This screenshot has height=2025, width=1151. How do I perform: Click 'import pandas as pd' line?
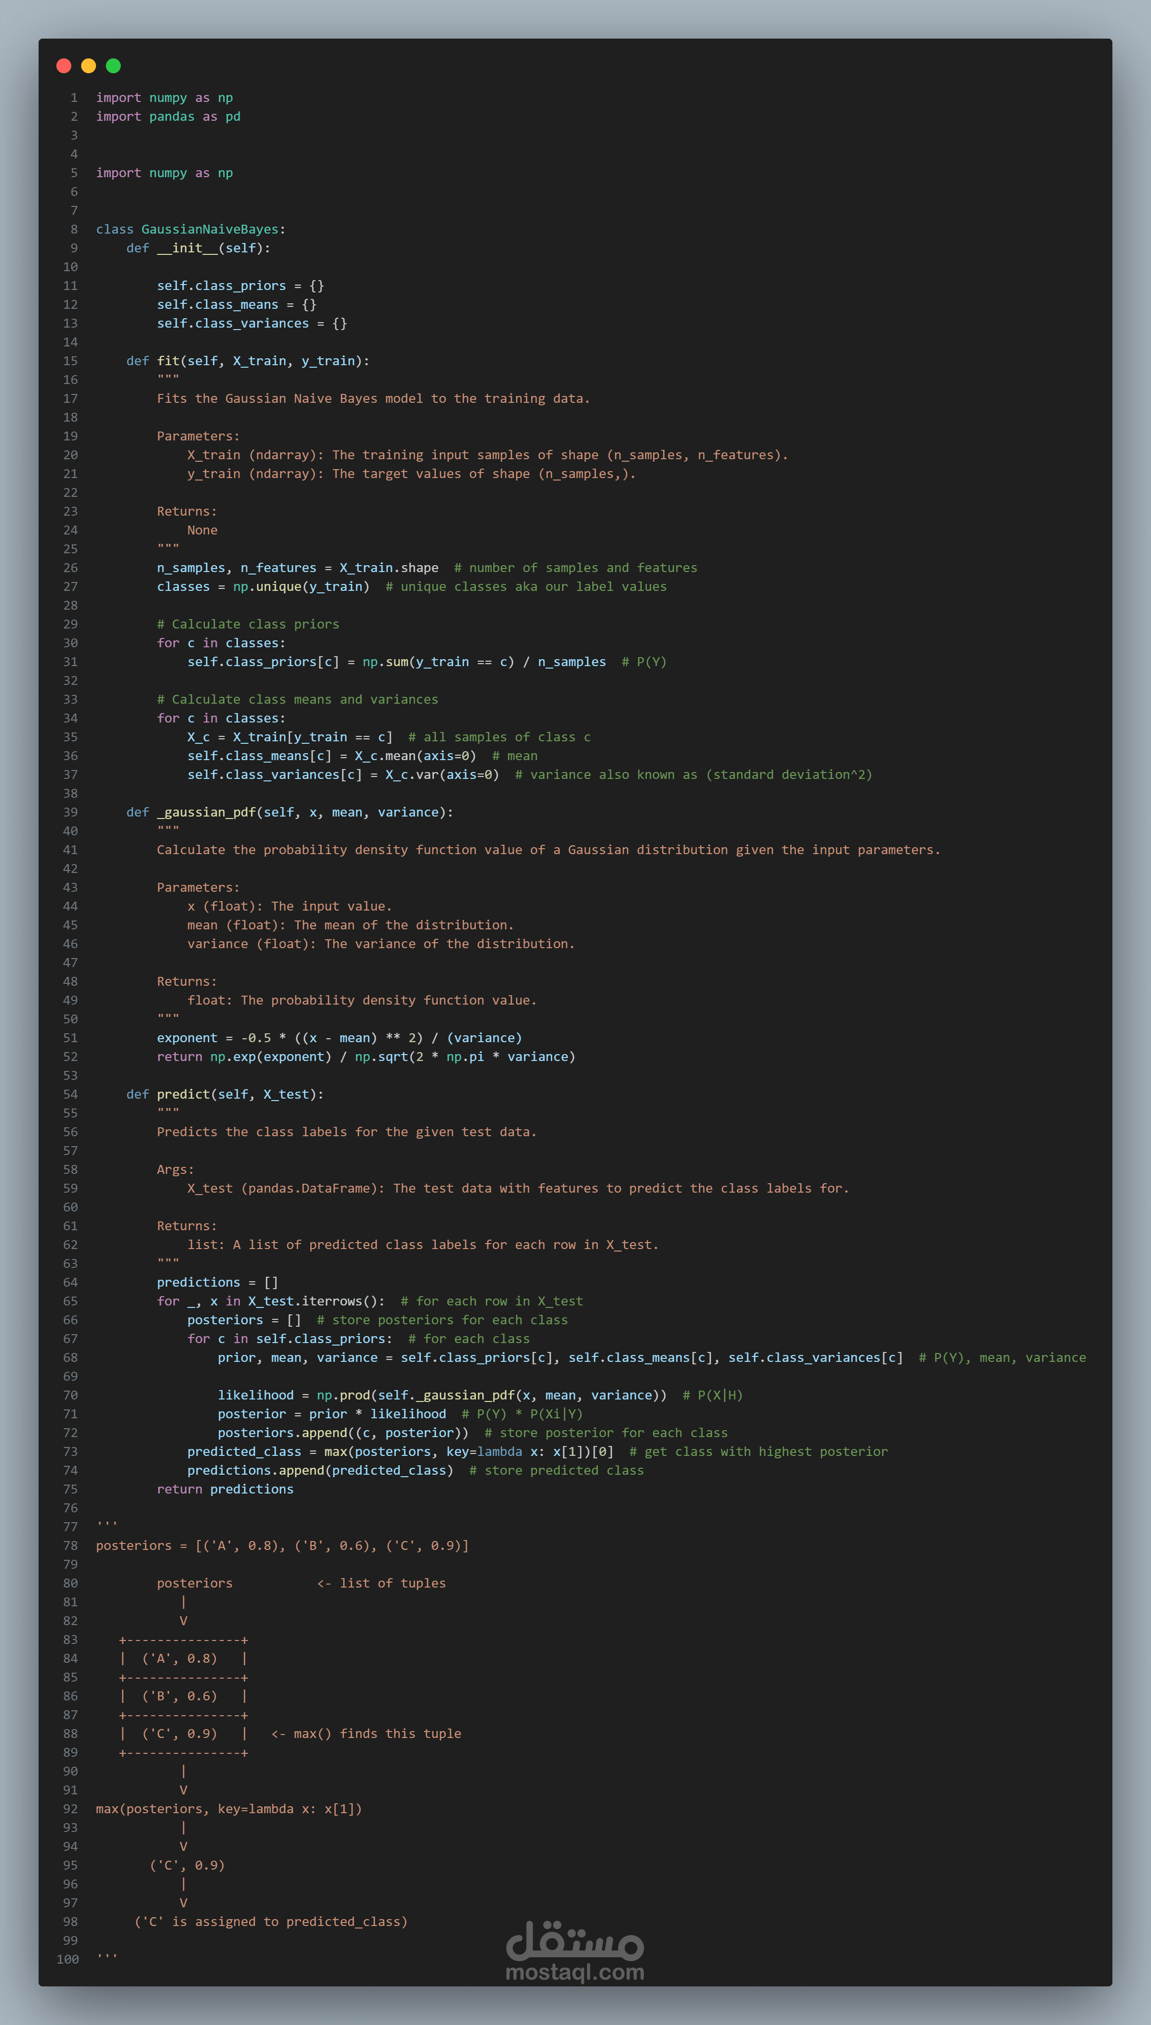click(168, 116)
